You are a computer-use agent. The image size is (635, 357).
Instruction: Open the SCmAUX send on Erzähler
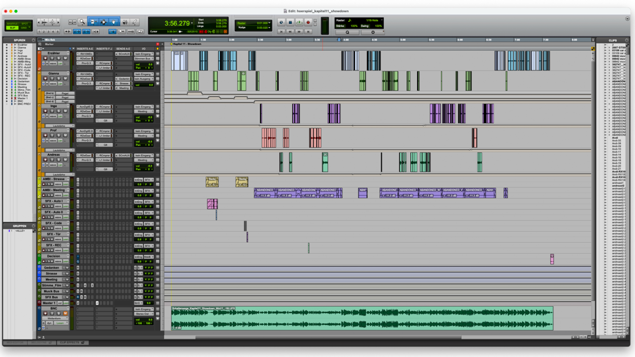124,54
